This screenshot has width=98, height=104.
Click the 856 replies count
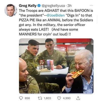tap(27, 98)
